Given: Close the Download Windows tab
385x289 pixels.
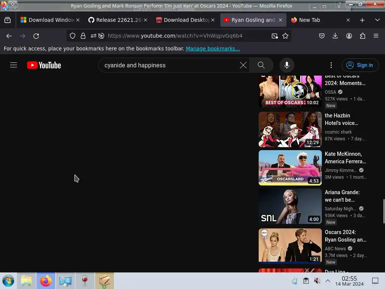Looking at the screenshot, I should (78, 20).
